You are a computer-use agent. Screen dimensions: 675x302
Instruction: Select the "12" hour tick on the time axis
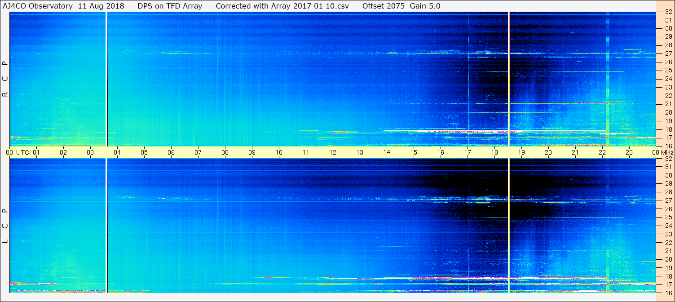click(x=333, y=152)
